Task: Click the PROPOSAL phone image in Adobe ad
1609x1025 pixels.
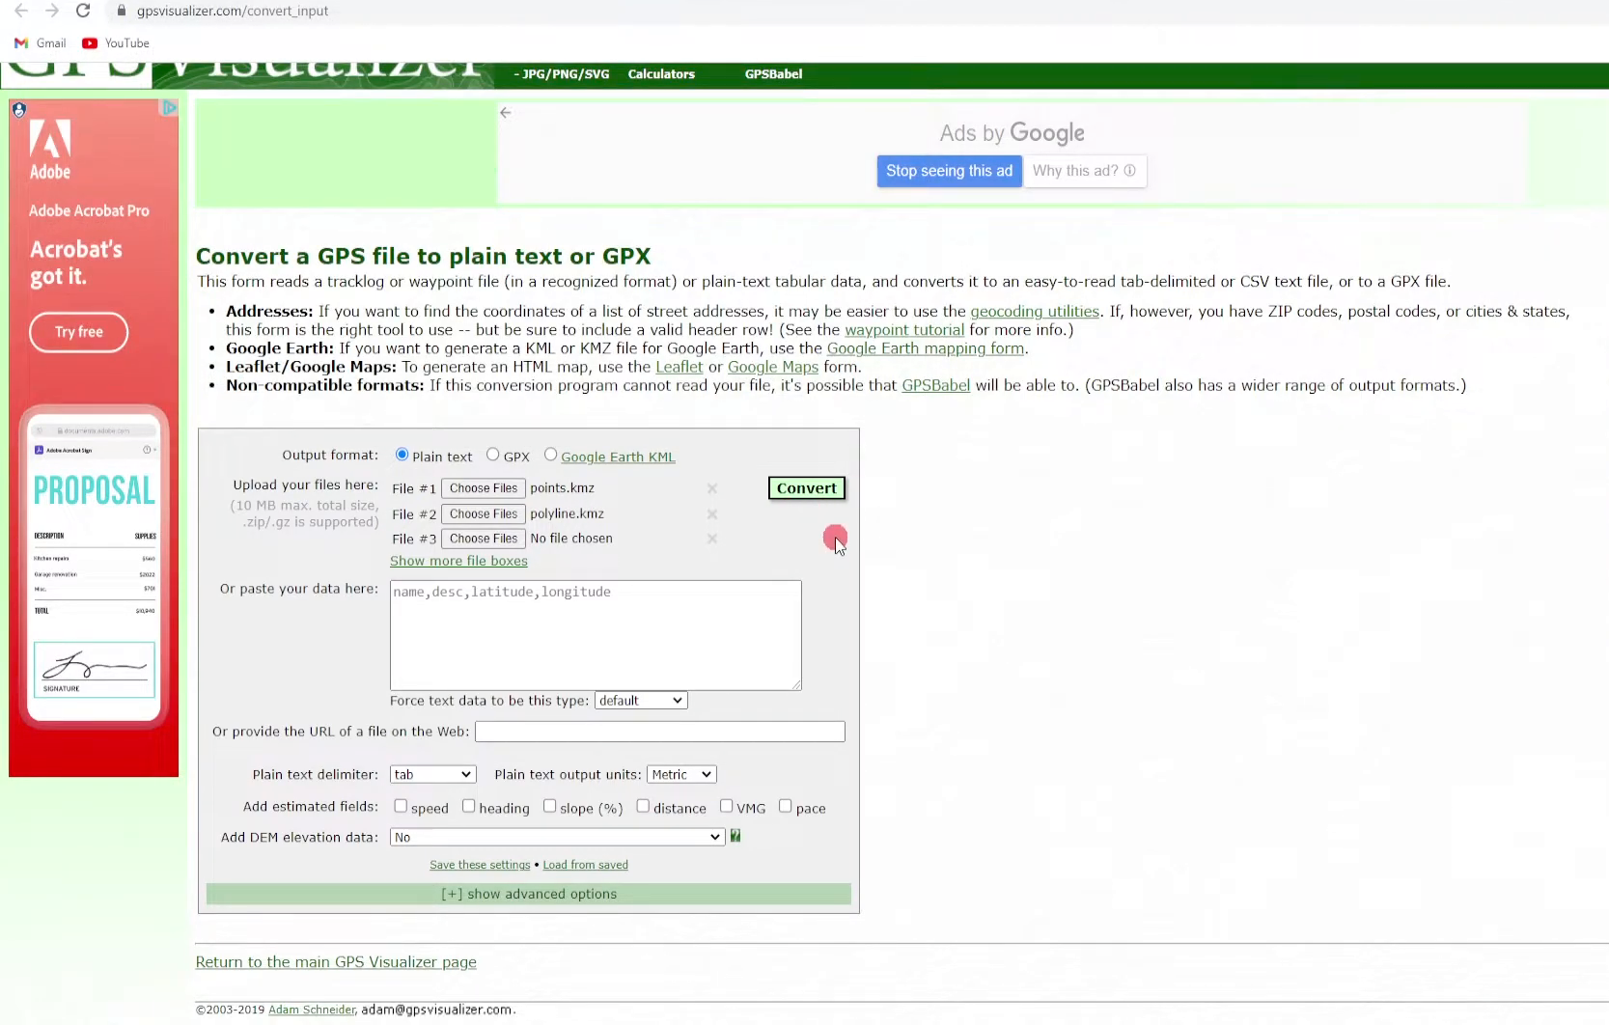Action: (x=94, y=566)
